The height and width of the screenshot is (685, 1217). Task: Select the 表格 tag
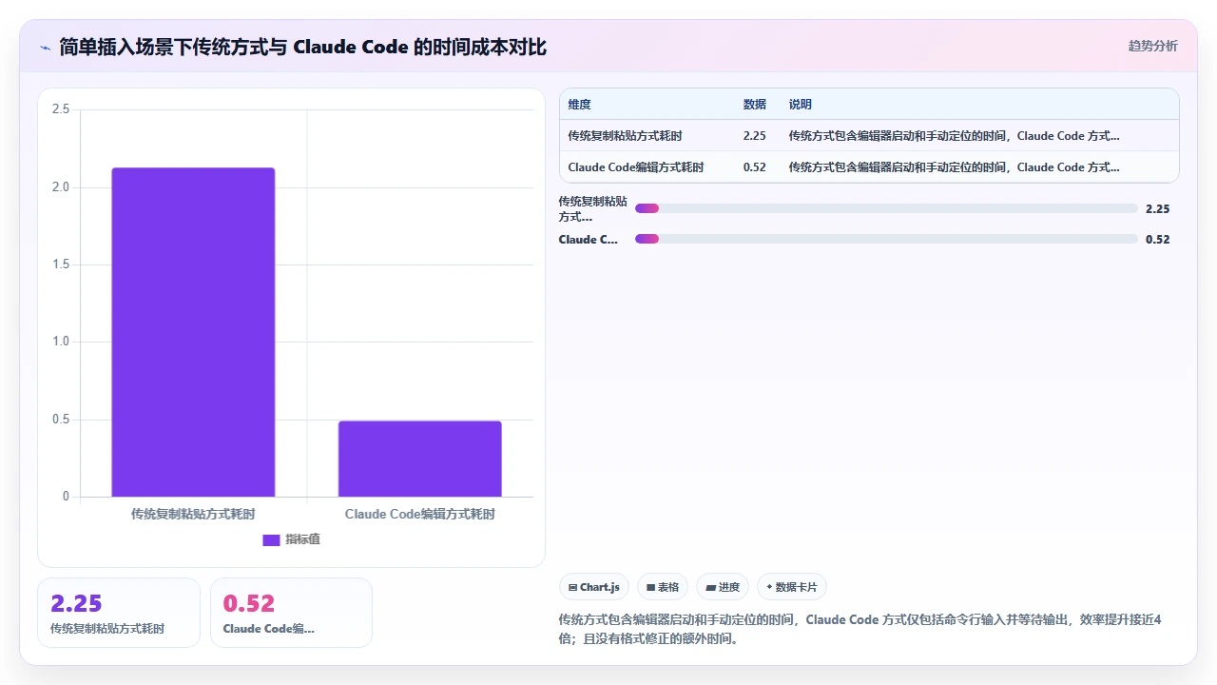point(662,587)
